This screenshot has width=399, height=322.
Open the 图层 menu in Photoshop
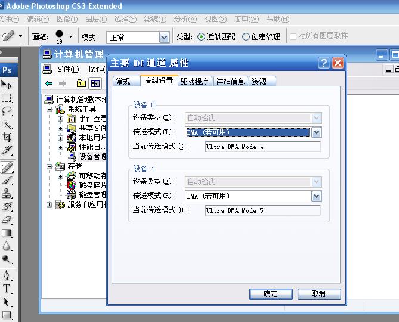[96, 19]
